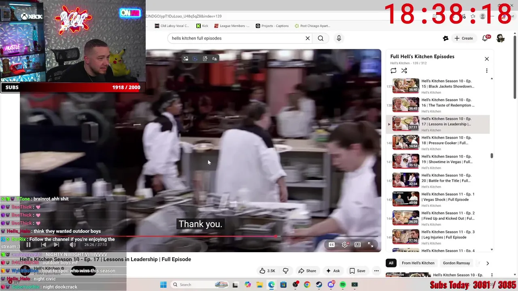Play Ep. 19 Showtime in Vegas thumbnail
Screen dimensions: 518x291
click(406, 161)
